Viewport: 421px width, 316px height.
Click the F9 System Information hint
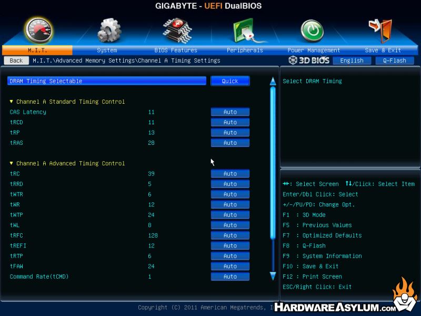point(322,256)
